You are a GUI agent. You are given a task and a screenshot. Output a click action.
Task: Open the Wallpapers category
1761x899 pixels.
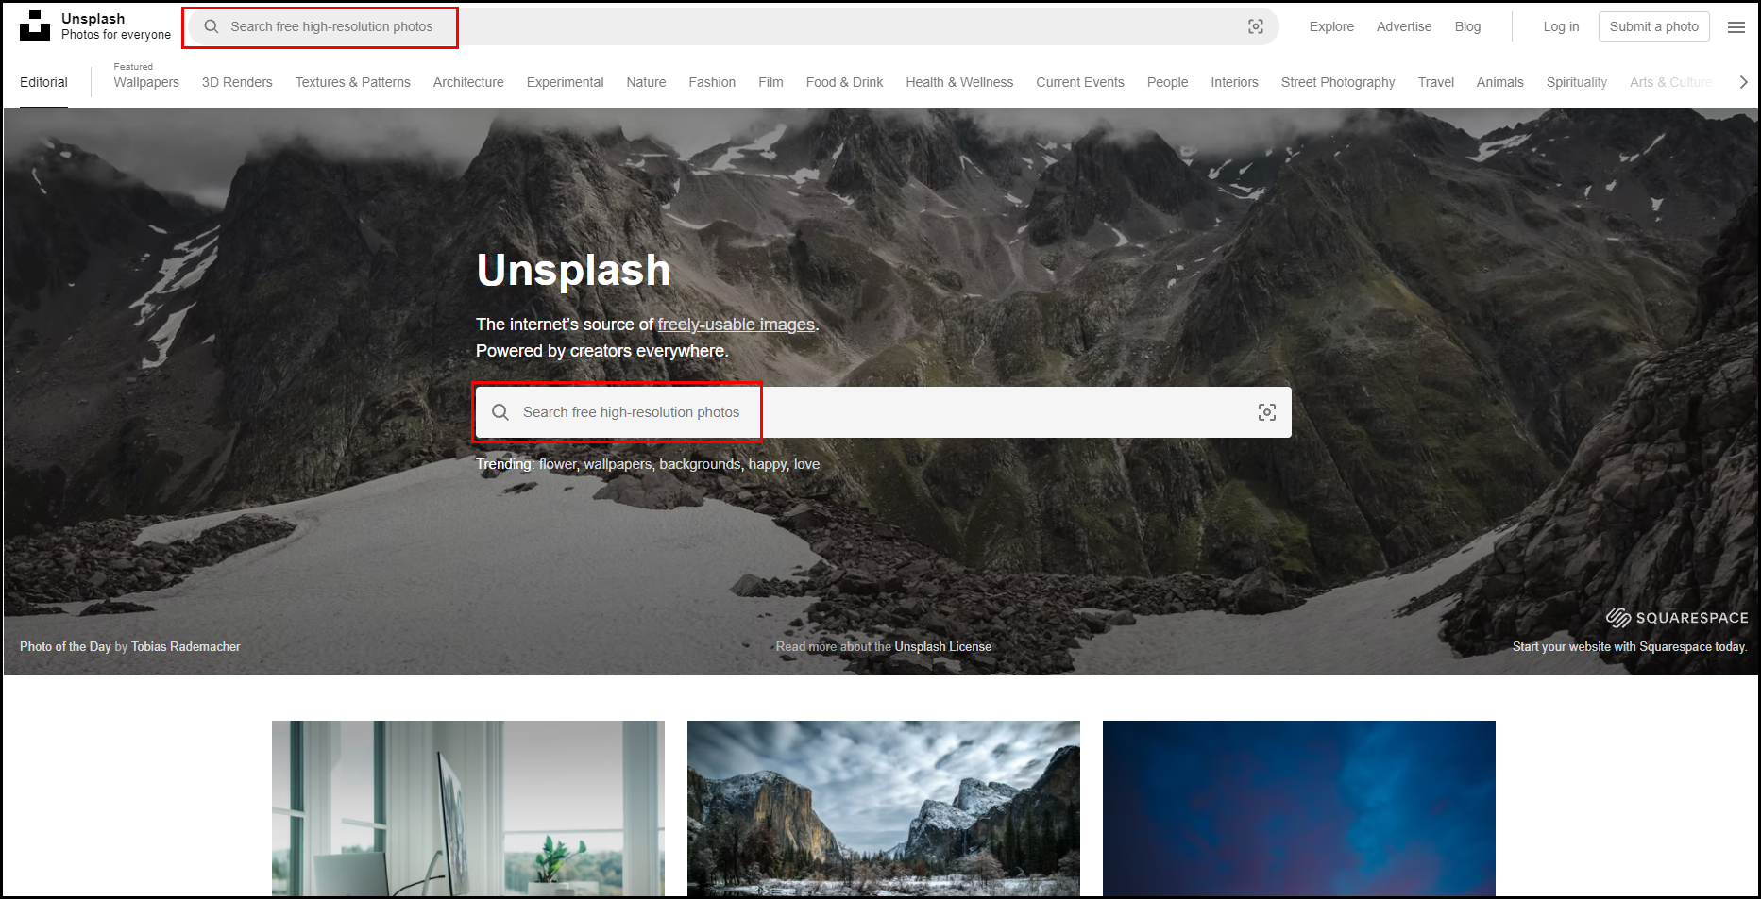click(146, 82)
